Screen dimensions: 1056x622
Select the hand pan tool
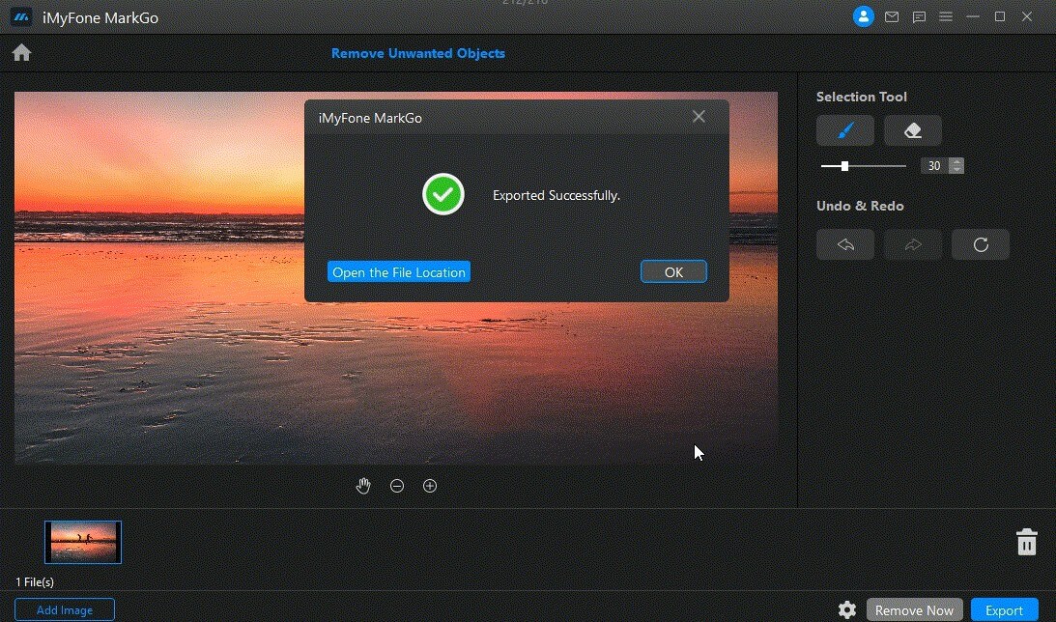point(363,486)
